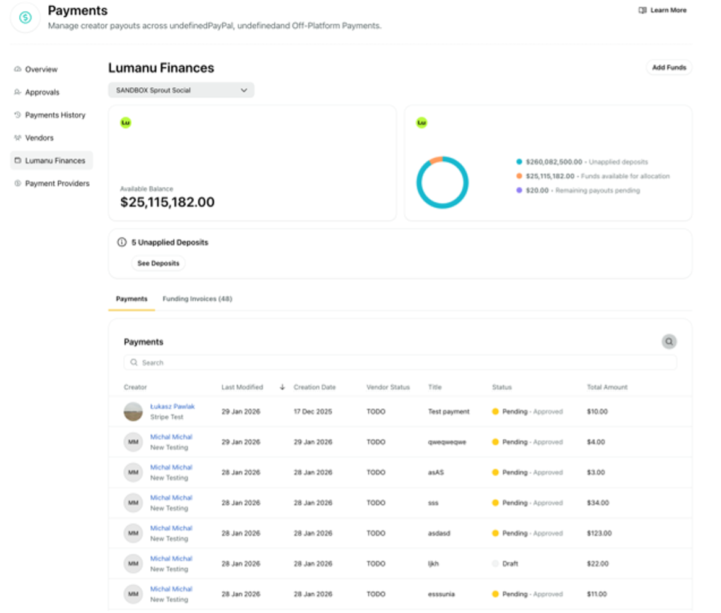Viewport: 721px width, 613px height.
Task: Click the teal donut chart ring
Action: (443, 182)
